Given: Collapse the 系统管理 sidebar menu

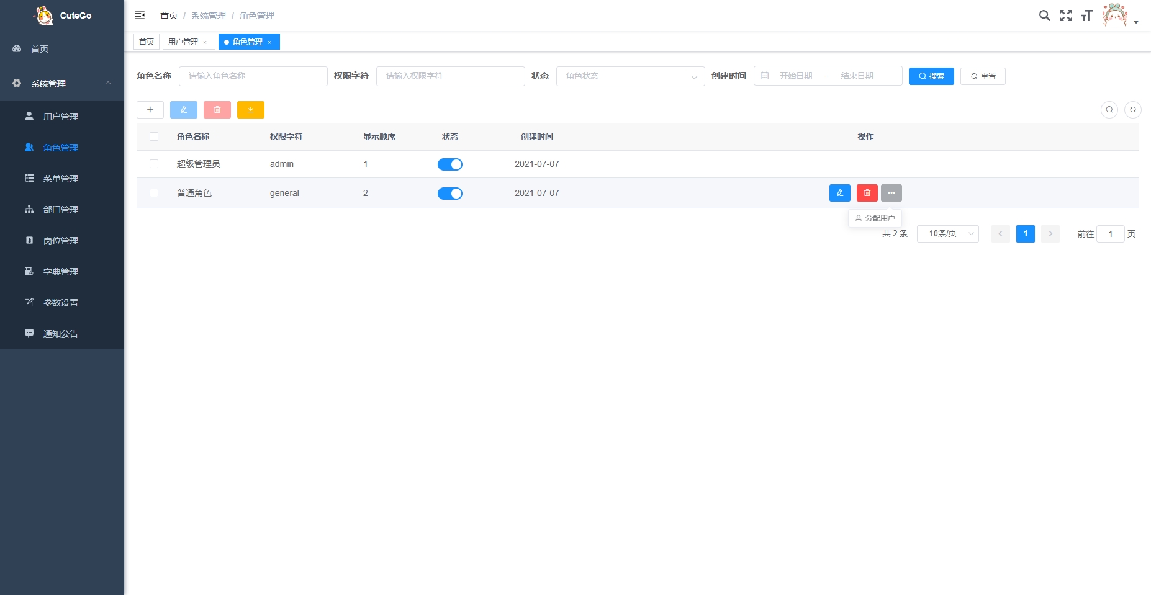Looking at the screenshot, I should (x=62, y=84).
